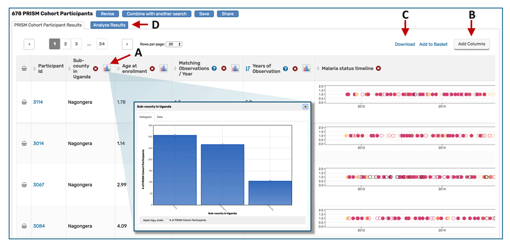Screen dimensions: 510x248
Task: Click help icon for Years of Observation
Action: pos(286,68)
